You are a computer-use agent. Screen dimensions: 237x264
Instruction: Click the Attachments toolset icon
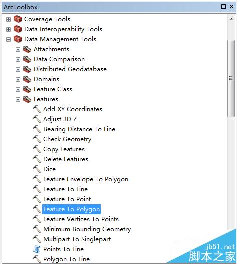[27, 49]
